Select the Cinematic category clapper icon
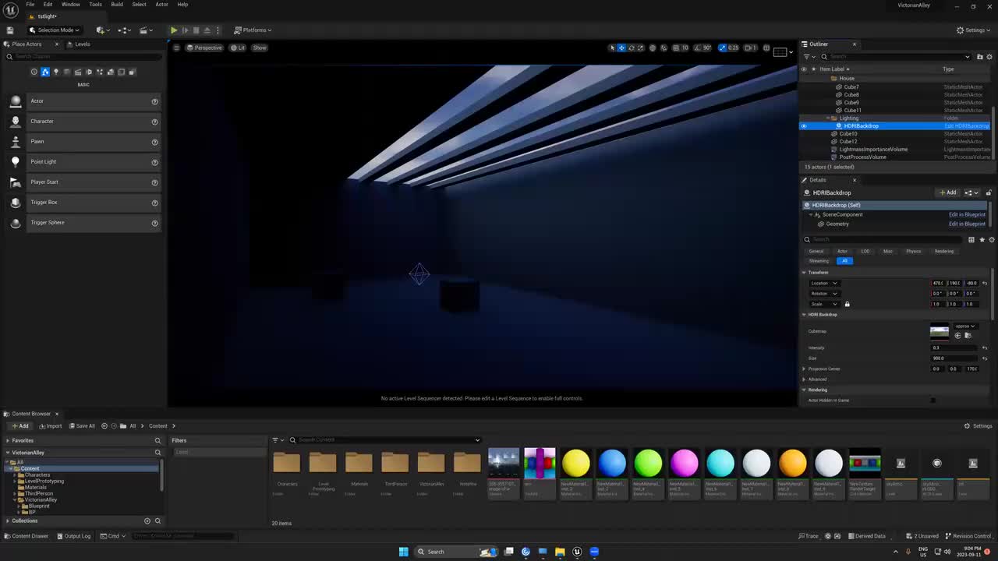This screenshot has width=998, height=561. 77,72
